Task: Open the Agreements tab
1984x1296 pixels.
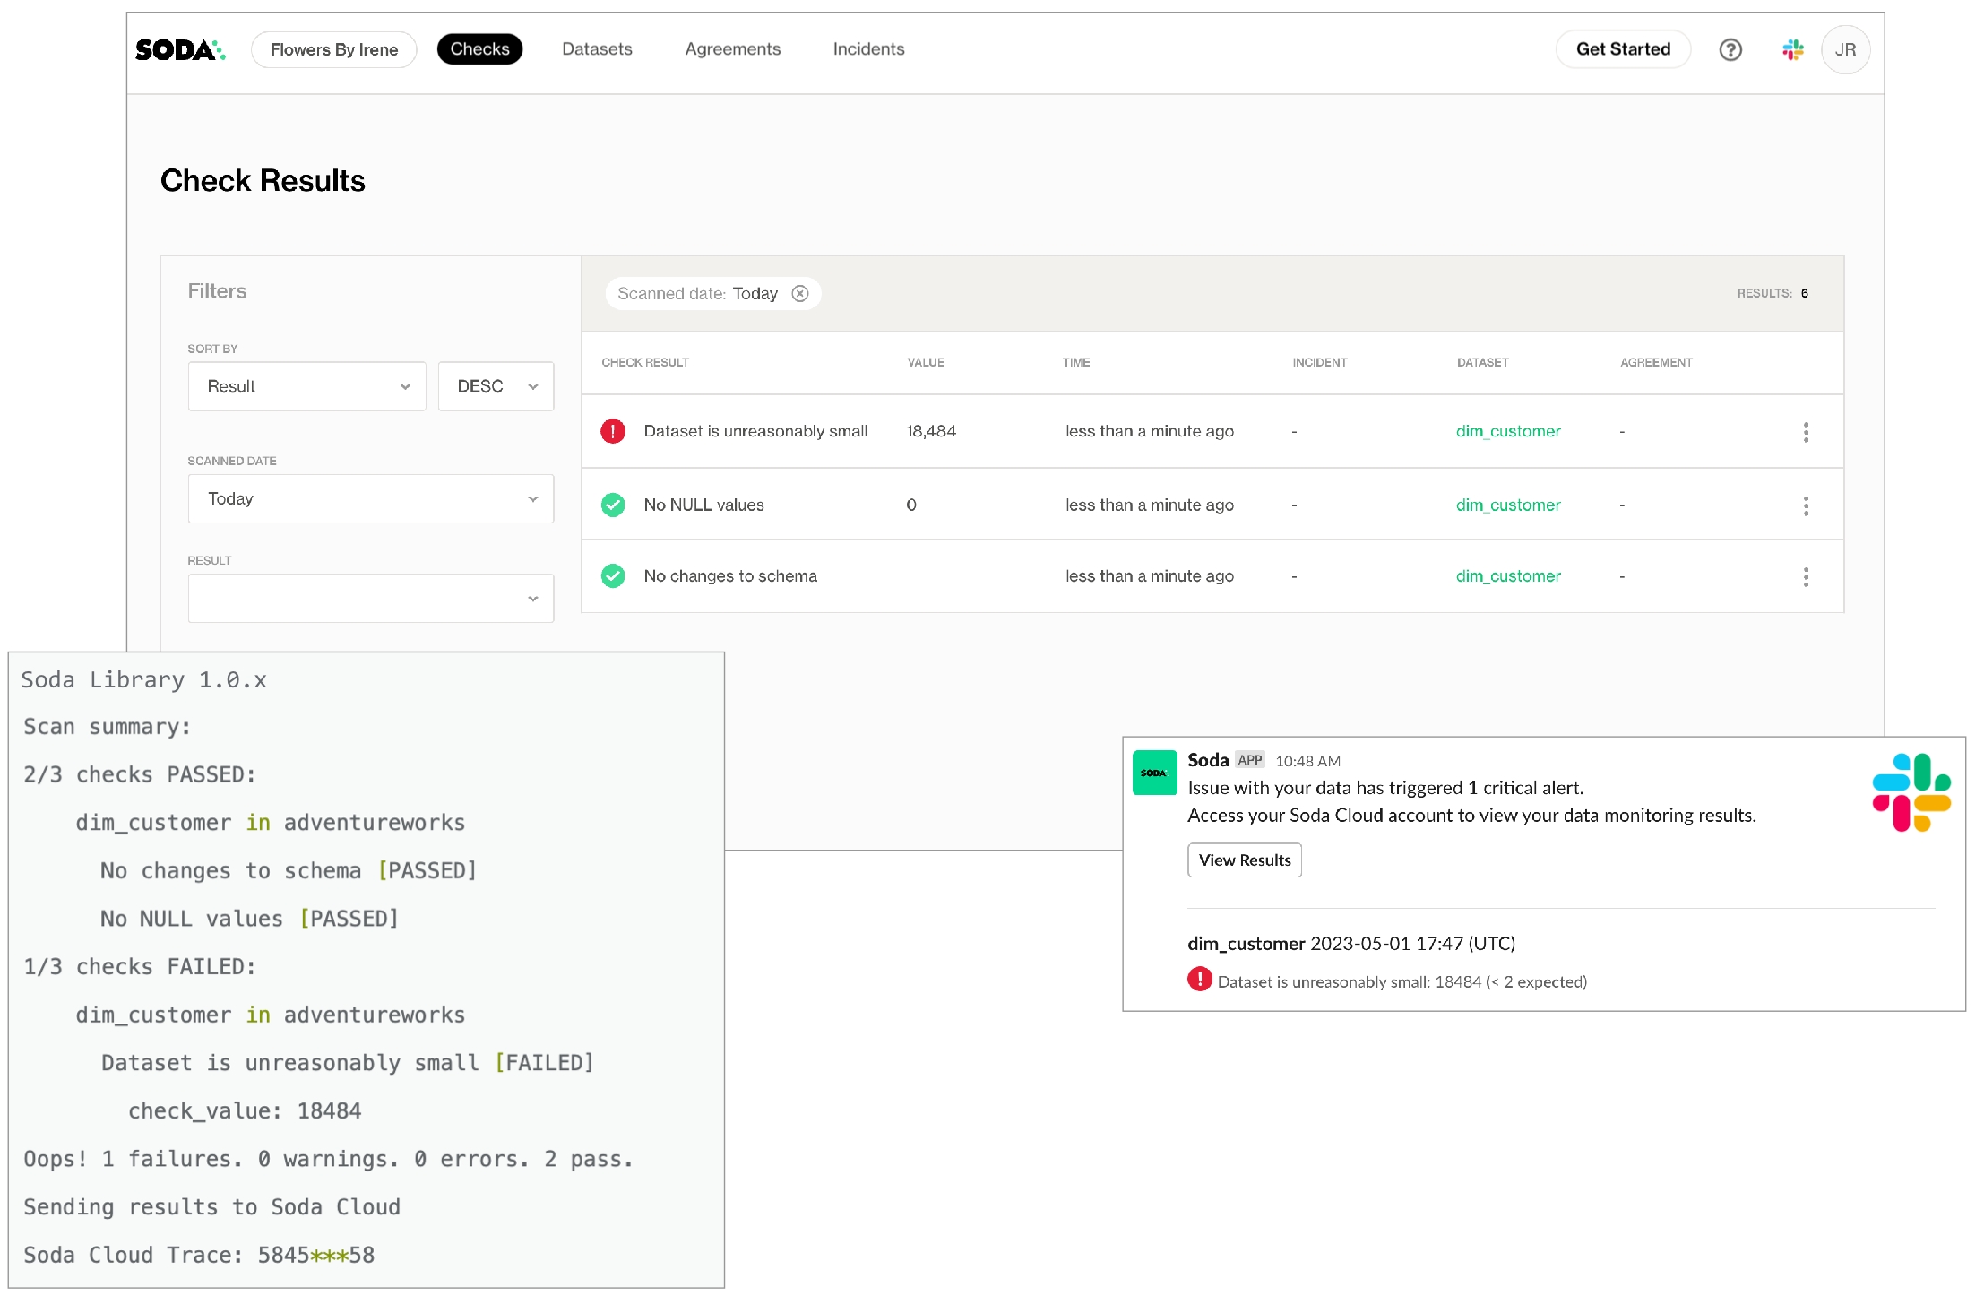Action: tap(732, 49)
